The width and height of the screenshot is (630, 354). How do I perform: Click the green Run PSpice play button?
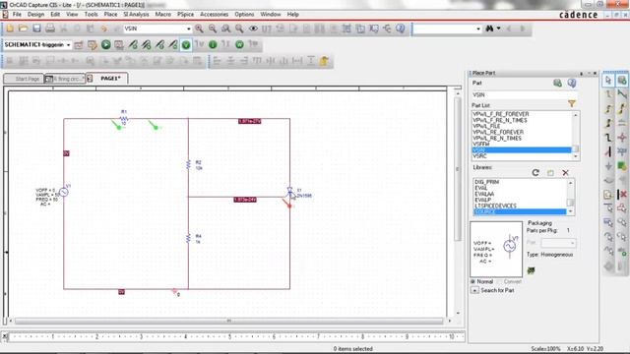tap(105, 45)
